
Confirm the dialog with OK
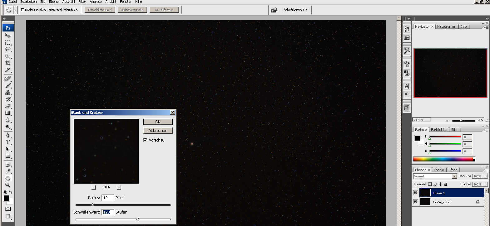coord(158,122)
